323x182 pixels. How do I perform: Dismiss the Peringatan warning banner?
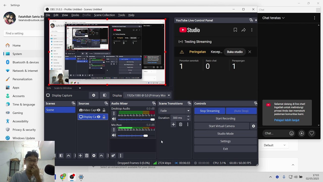coord(250,52)
